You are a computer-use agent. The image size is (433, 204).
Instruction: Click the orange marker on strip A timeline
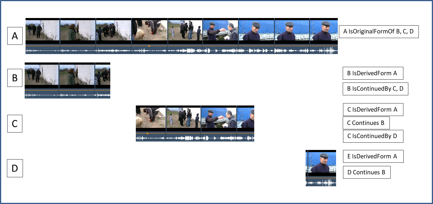tap(149, 46)
